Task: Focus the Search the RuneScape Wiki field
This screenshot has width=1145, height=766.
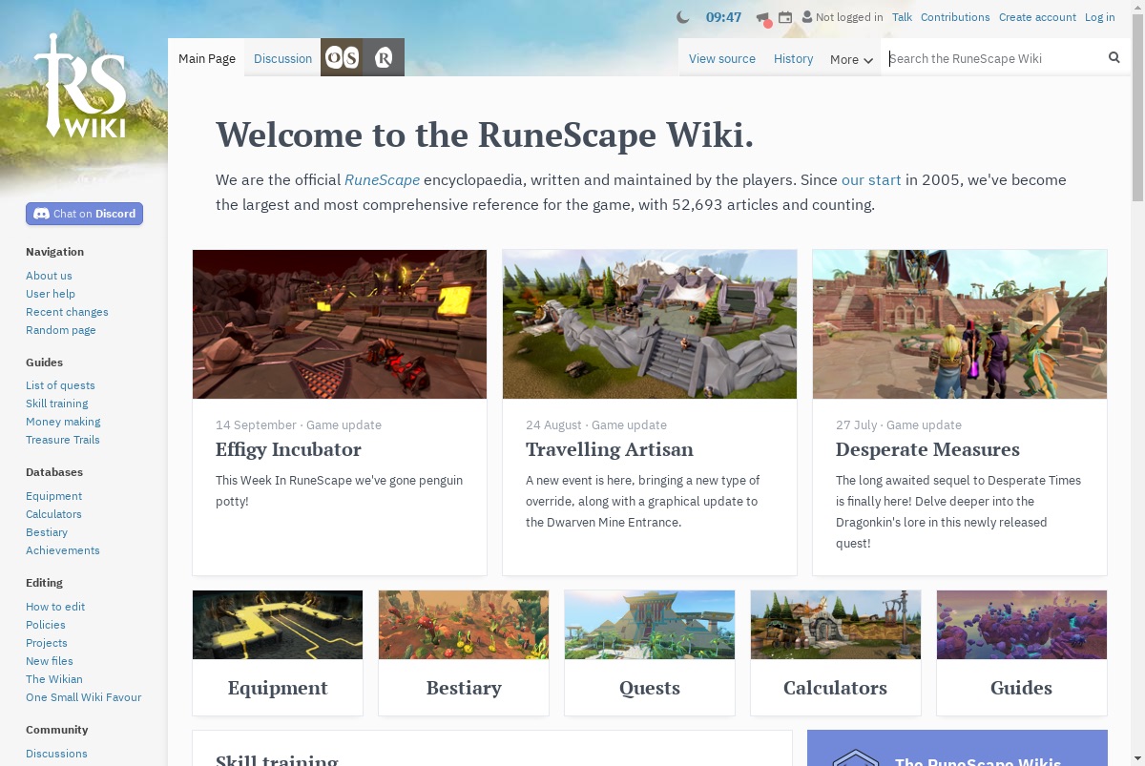Action: tap(990, 58)
